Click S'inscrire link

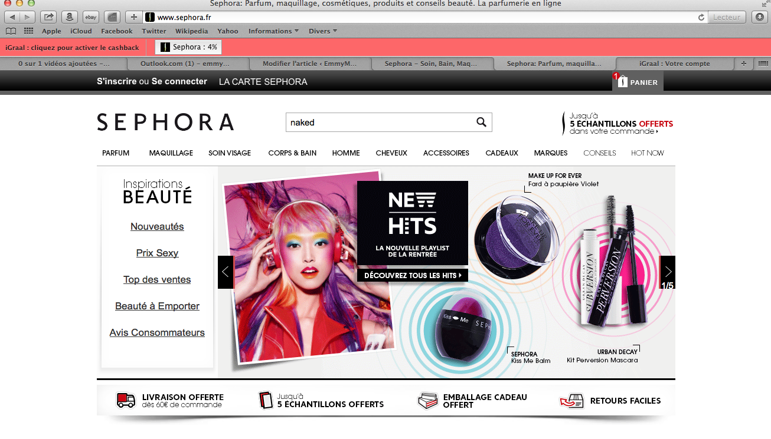coord(117,81)
